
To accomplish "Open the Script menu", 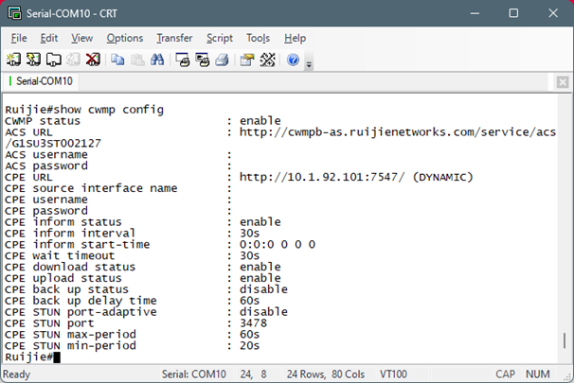I will (x=220, y=38).
